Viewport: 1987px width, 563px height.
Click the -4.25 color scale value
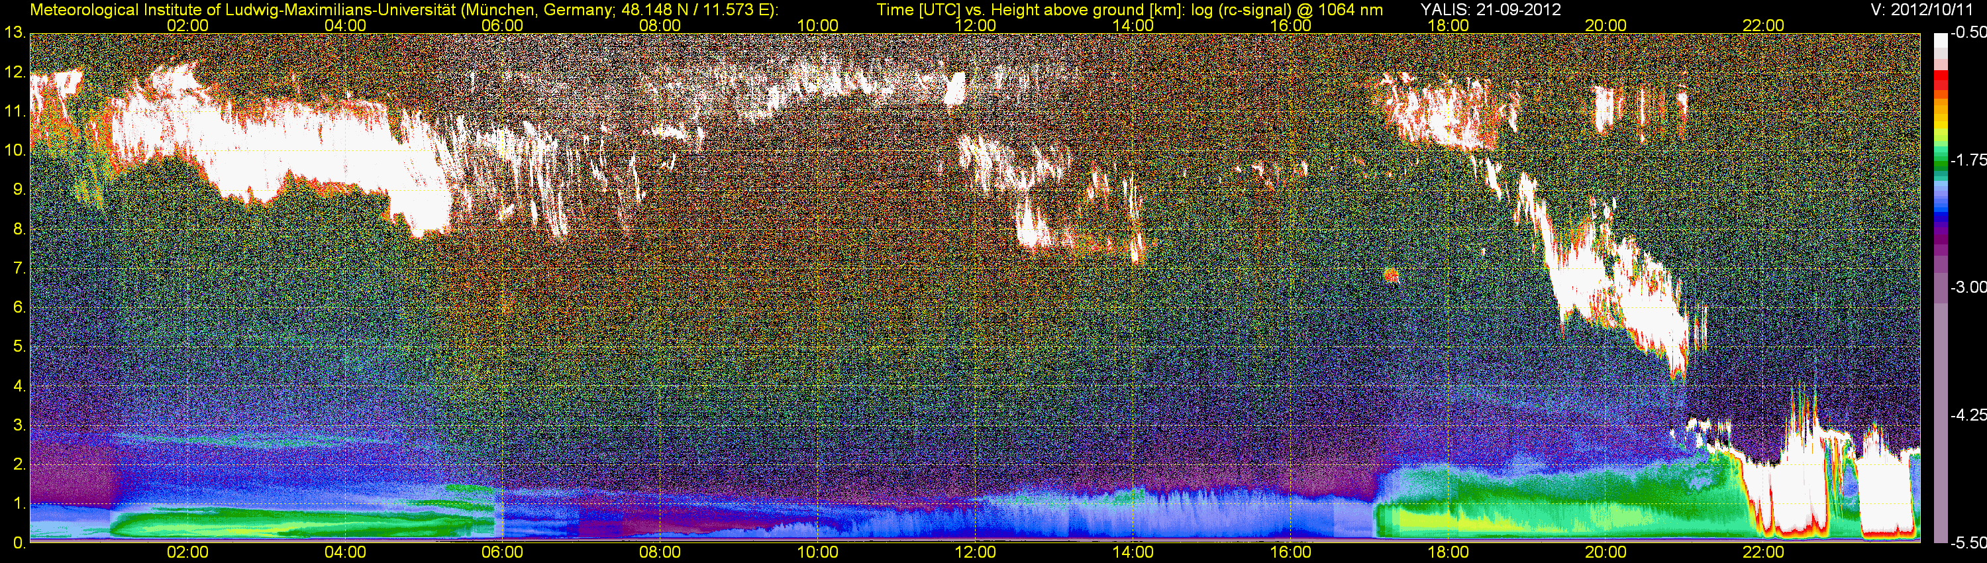1968,415
